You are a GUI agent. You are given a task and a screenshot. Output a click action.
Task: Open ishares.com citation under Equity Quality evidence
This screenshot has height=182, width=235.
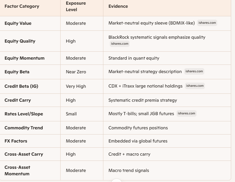120,44
